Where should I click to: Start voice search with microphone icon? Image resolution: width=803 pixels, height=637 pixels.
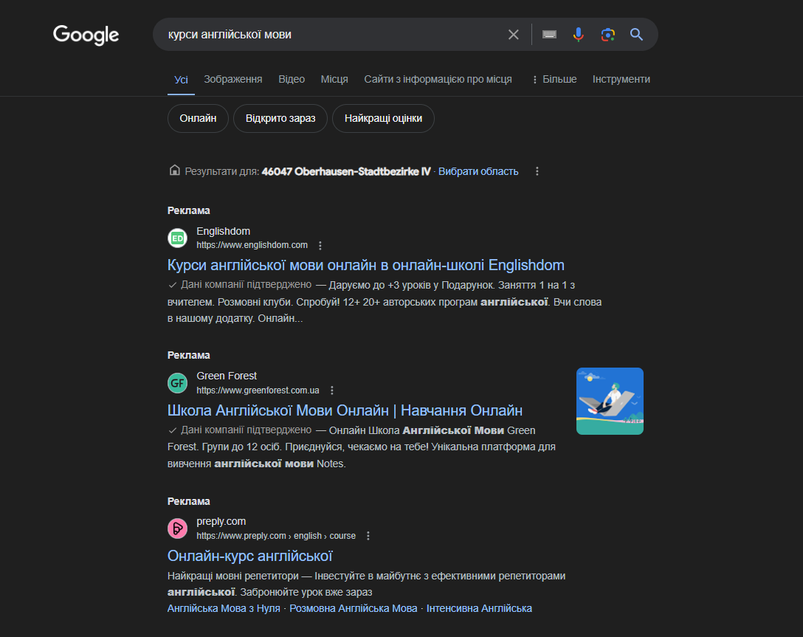pos(578,34)
